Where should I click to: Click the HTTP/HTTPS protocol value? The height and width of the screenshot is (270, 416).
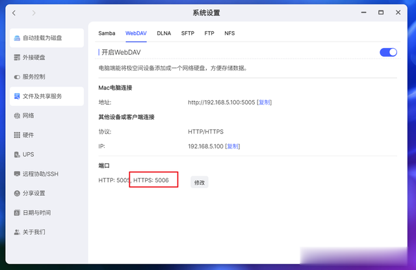[x=205, y=131]
